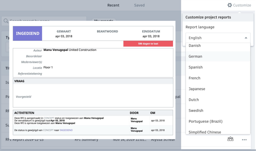Select Danish from language list
The height and width of the screenshot is (151, 256).
[195, 46]
